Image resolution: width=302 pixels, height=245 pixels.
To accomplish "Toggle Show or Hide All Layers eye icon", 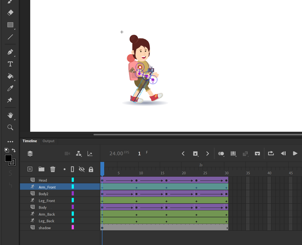I will click(82, 169).
